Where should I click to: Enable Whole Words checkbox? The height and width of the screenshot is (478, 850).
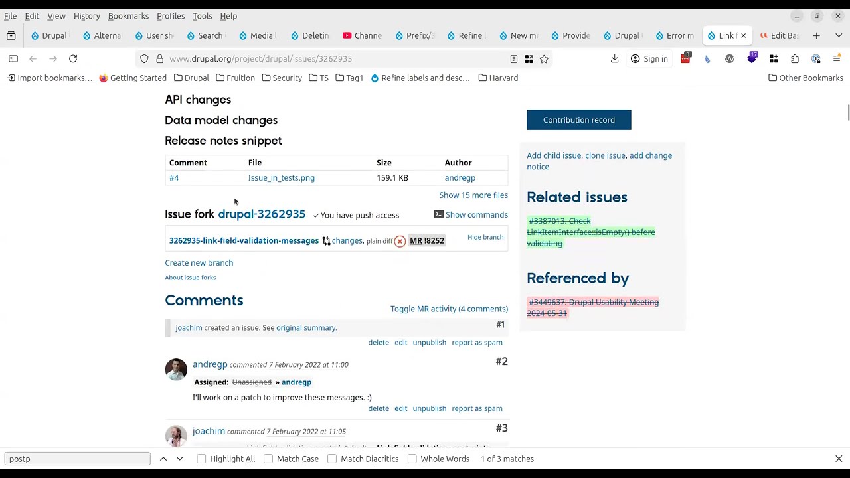(412, 459)
